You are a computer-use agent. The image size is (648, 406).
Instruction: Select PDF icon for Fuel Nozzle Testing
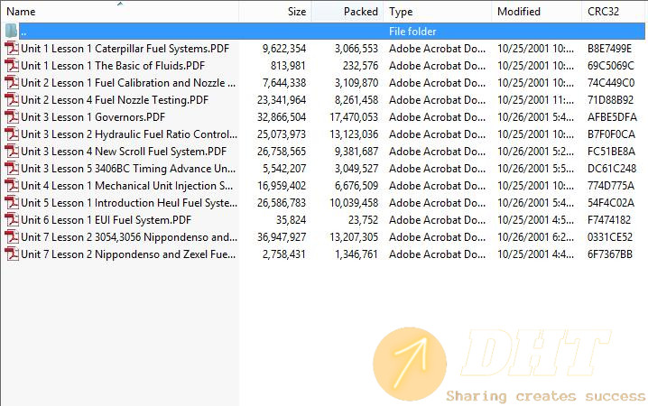tap(12, 100)
